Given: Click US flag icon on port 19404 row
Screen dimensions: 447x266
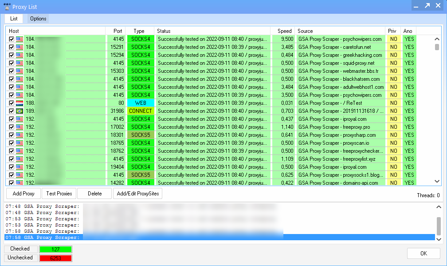Looking at the screenshot, I should pos(20,167).
